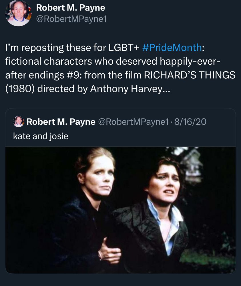The image size is (241, 286).
Task: Click the '#9:' text in the tweet
Action: 74,75
